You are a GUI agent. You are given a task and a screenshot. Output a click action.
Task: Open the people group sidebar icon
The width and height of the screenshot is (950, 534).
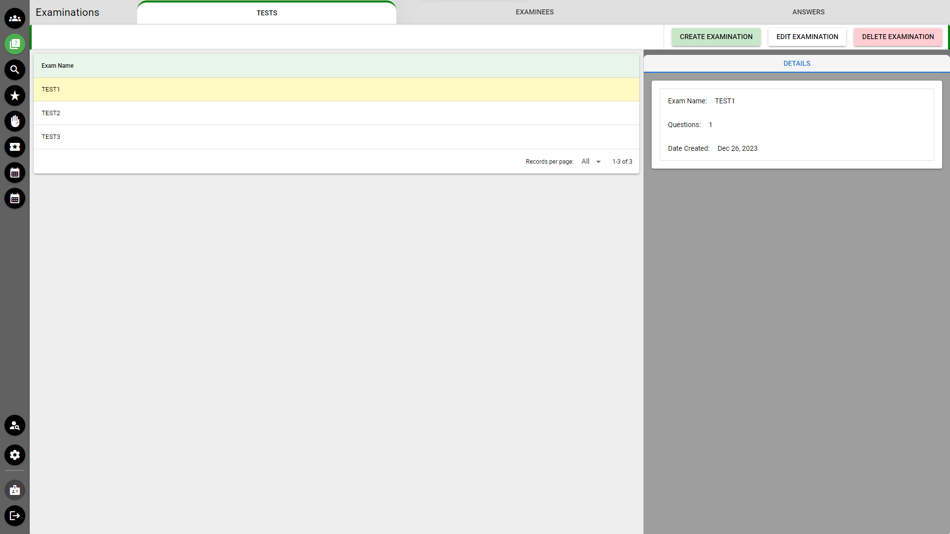click(x=15, y=18)
